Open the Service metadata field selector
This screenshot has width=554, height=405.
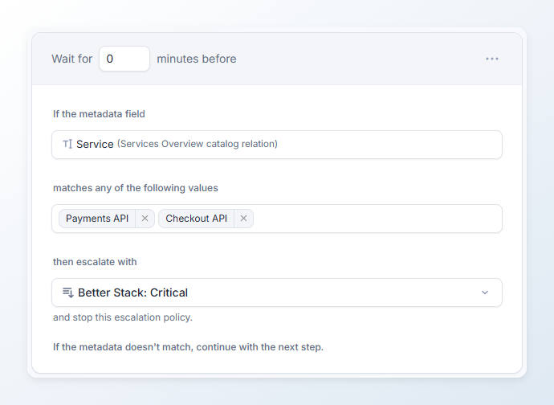tap(276, 145)
